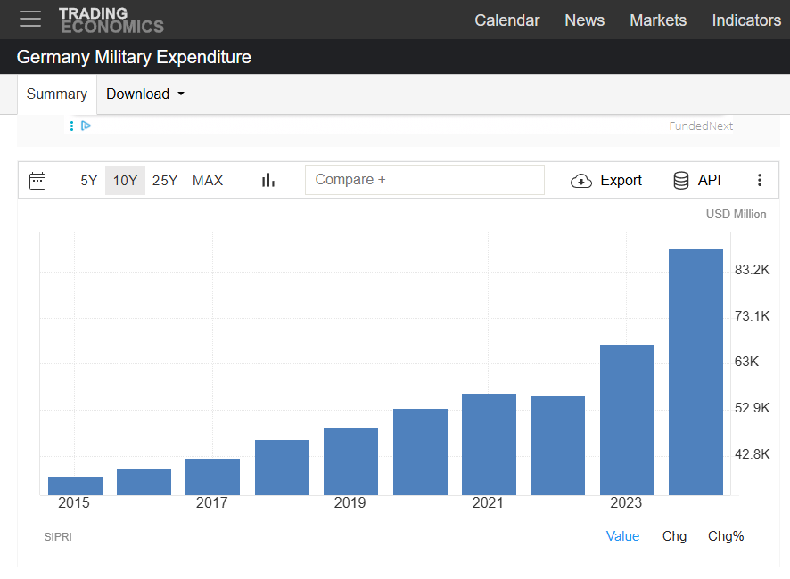Open the Markets menu

click(658, 20)
